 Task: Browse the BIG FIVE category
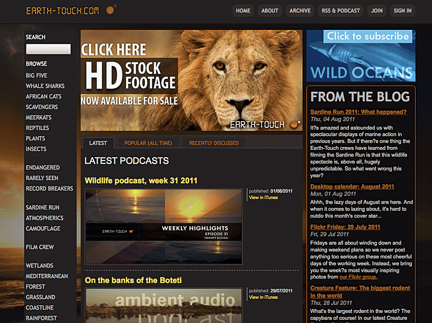37,75
